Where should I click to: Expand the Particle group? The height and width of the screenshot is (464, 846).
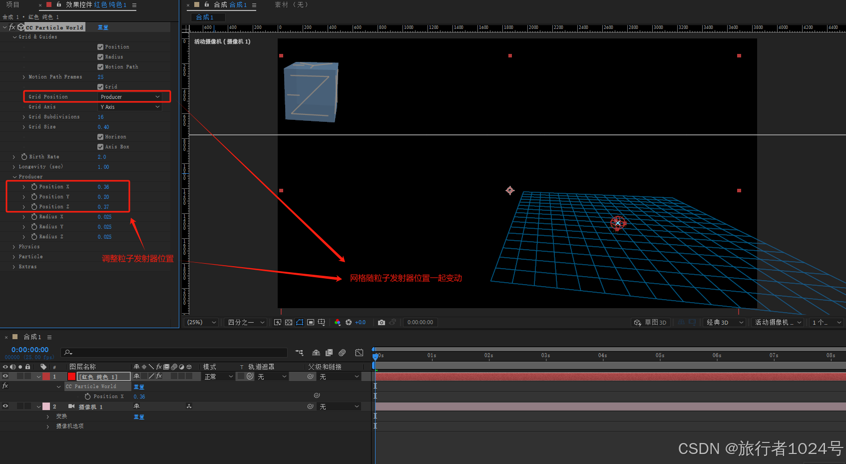14,257
